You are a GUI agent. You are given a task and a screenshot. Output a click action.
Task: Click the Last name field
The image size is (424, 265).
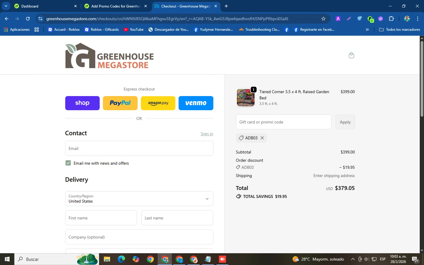(177, 218)
